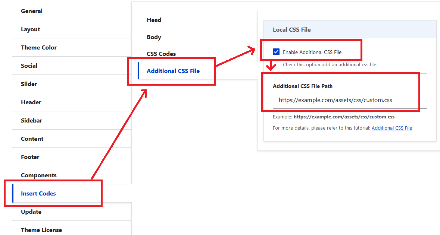
Task: Select the Header tab
Action: click(x=31, y=102)
